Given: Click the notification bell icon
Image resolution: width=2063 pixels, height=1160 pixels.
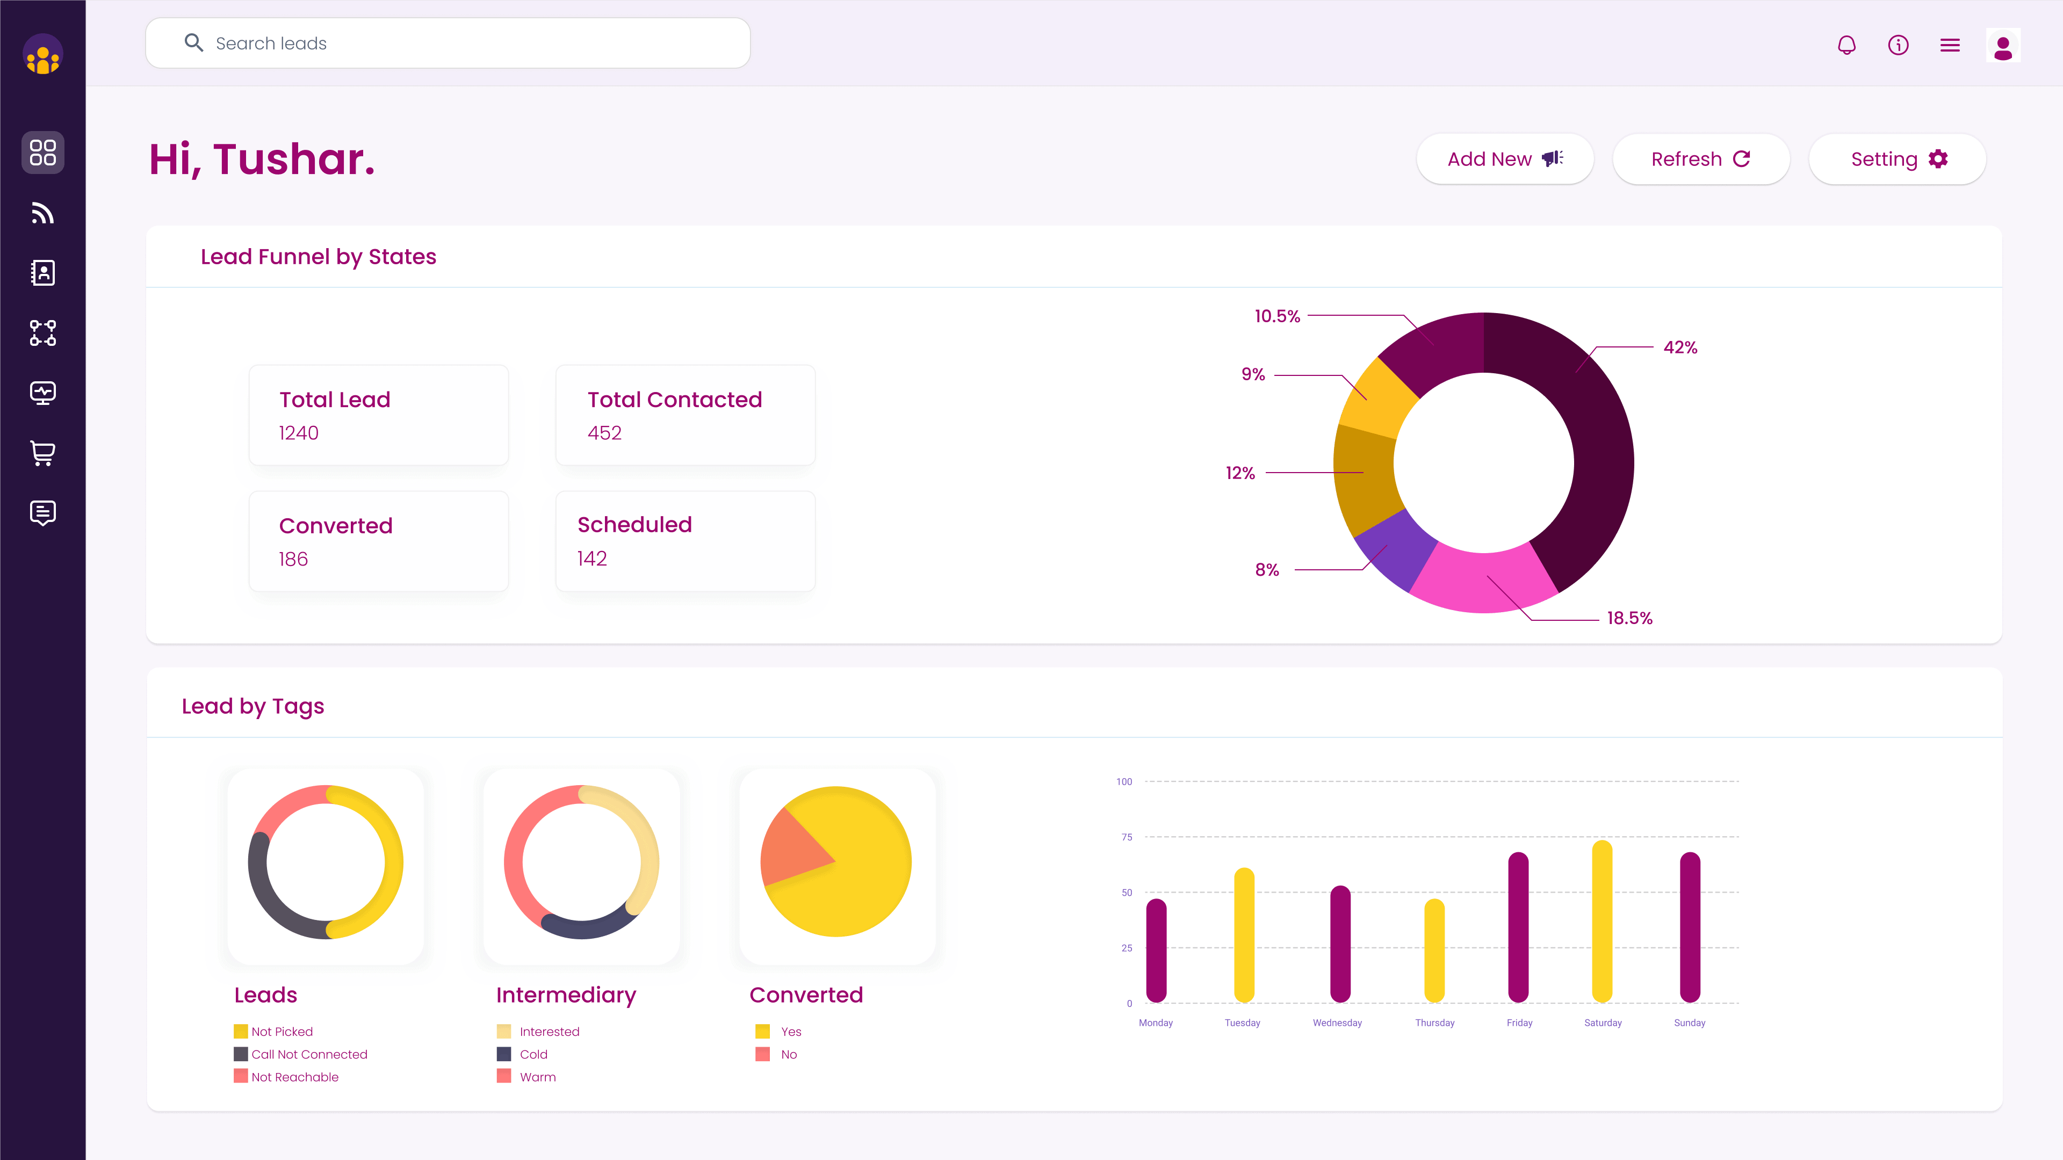Looking at the screenshot, I should pos(1847,45).
